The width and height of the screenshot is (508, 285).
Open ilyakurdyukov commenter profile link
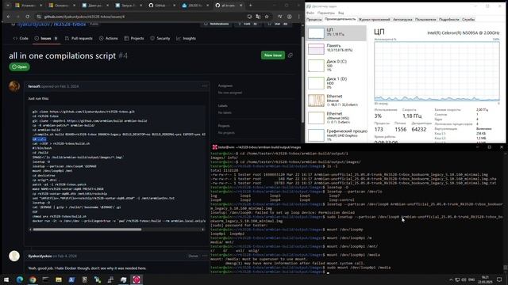40,256
